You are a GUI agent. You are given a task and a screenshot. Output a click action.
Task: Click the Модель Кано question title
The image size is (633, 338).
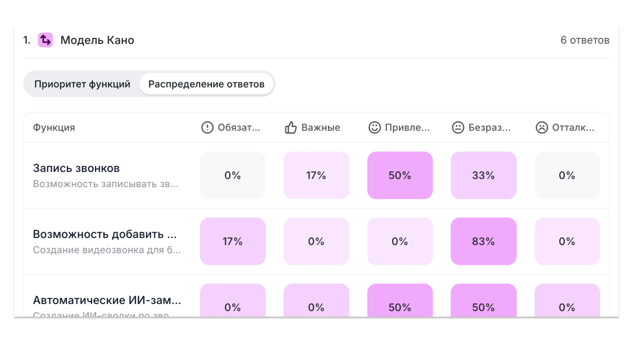[x=97, y=40]
